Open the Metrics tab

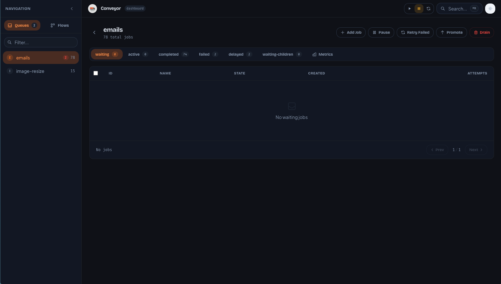322,54
